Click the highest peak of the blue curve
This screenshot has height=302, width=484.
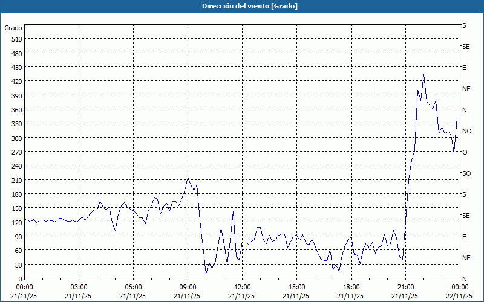tap(423, 75)
